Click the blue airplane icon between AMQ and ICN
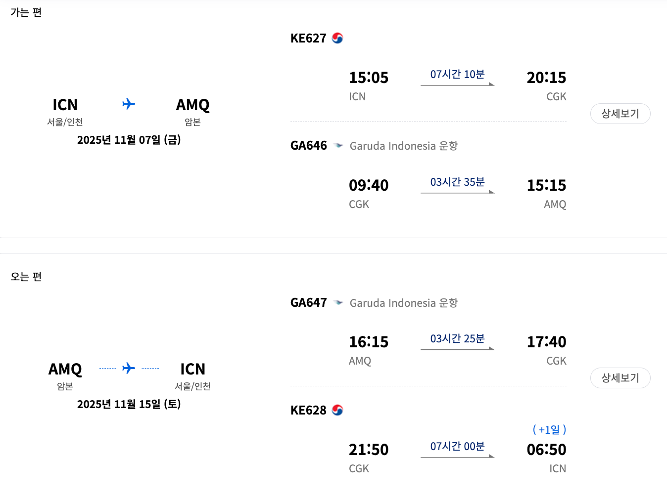Image resolution: width=667 pixels, height=498 pixels. [129, 368]
